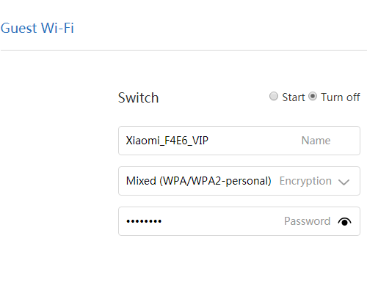
Task: Click the gray Encryption label
Action: [x=305, y=181]
